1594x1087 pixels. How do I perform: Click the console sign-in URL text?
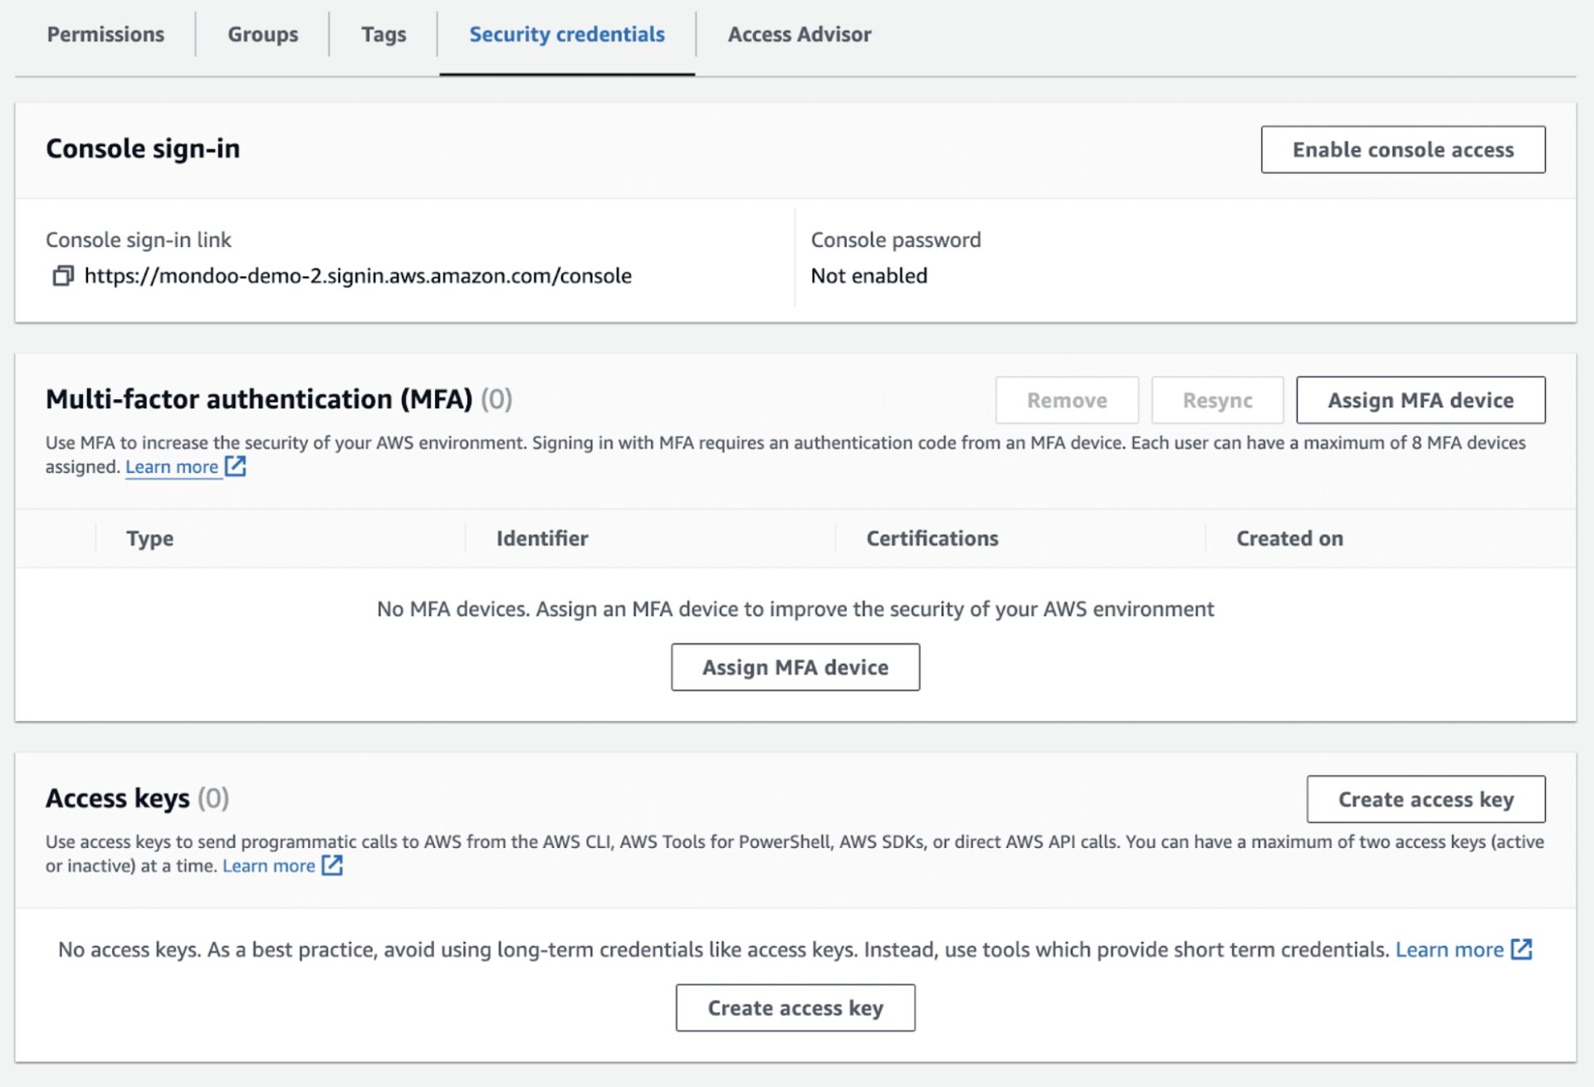click(358, 275)
